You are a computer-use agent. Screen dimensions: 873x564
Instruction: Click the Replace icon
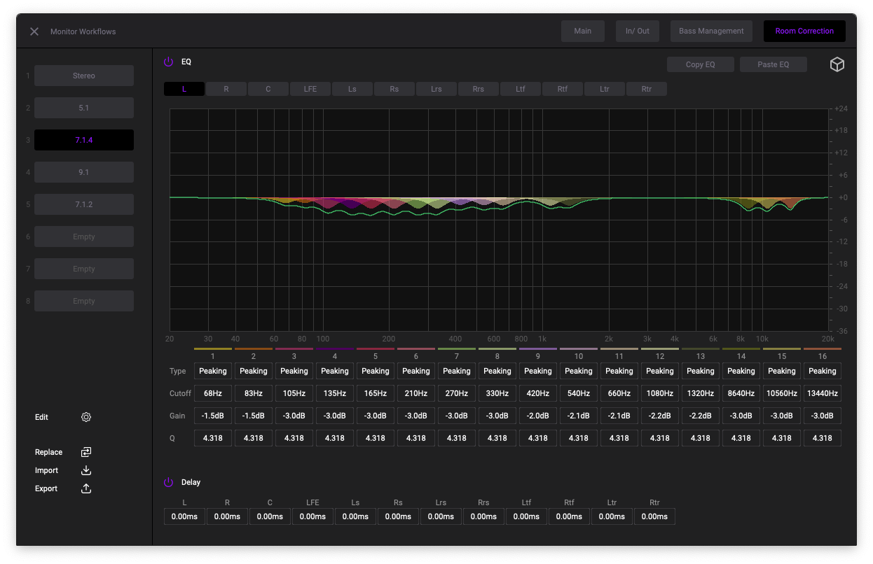point(86,452)
